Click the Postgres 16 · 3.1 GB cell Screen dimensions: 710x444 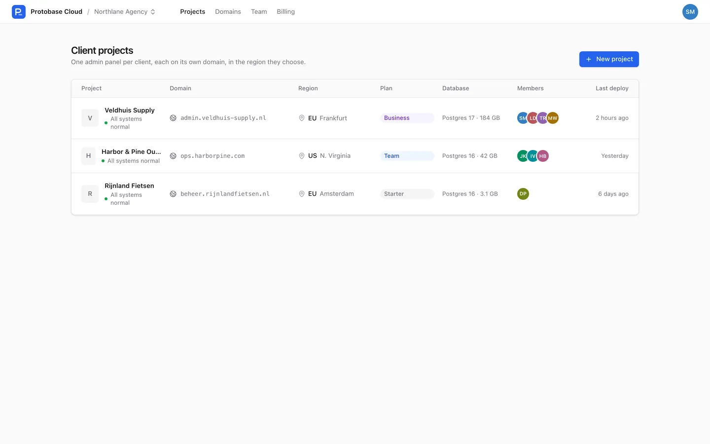470,194
